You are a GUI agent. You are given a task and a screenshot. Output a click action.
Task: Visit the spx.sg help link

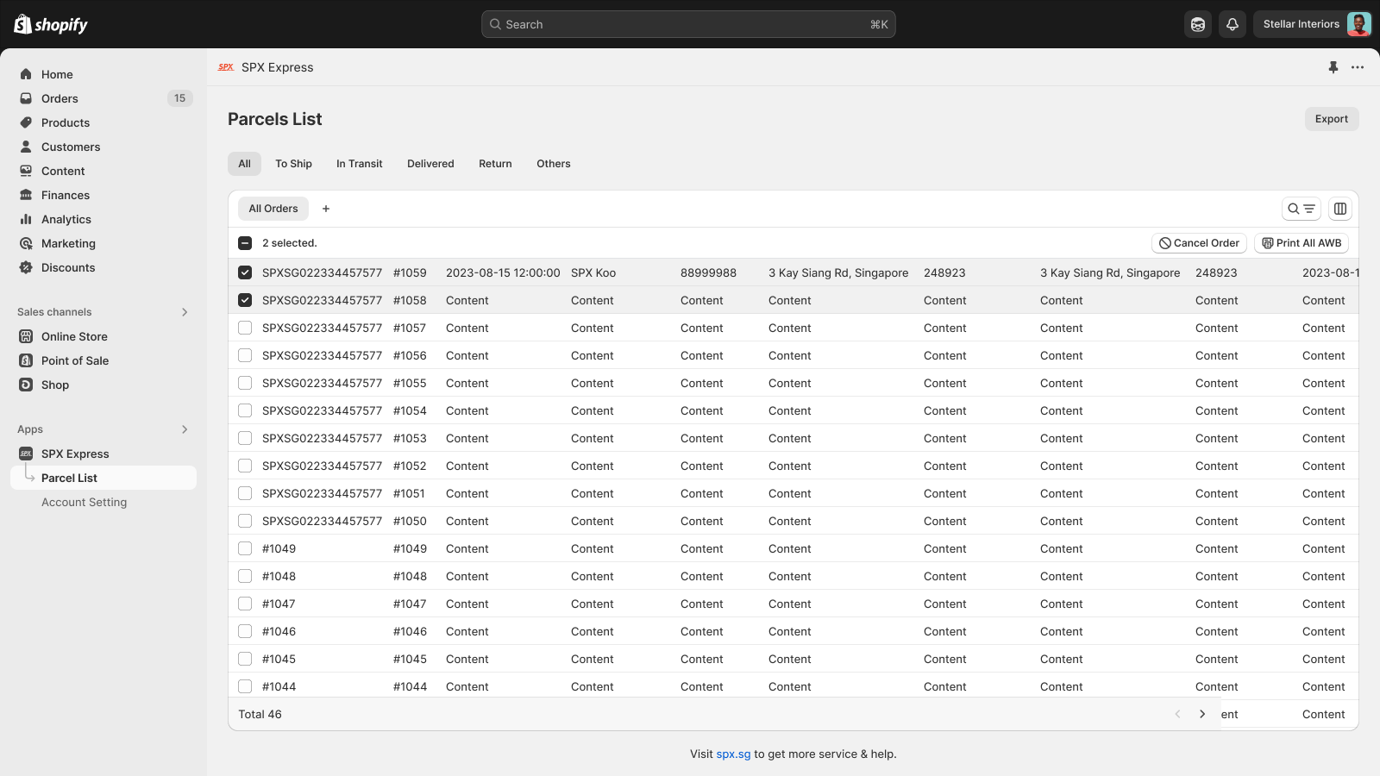point(732,753)
